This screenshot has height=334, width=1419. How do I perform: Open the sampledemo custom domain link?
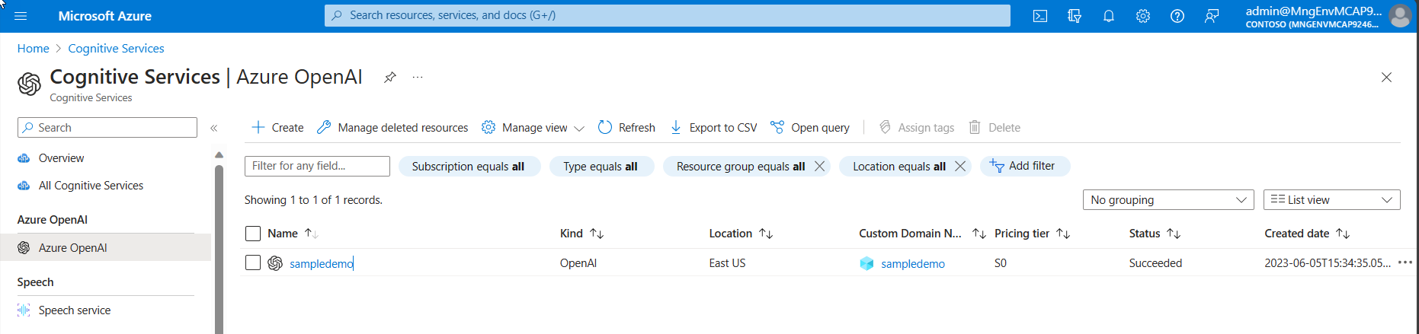tap(913, 263)
